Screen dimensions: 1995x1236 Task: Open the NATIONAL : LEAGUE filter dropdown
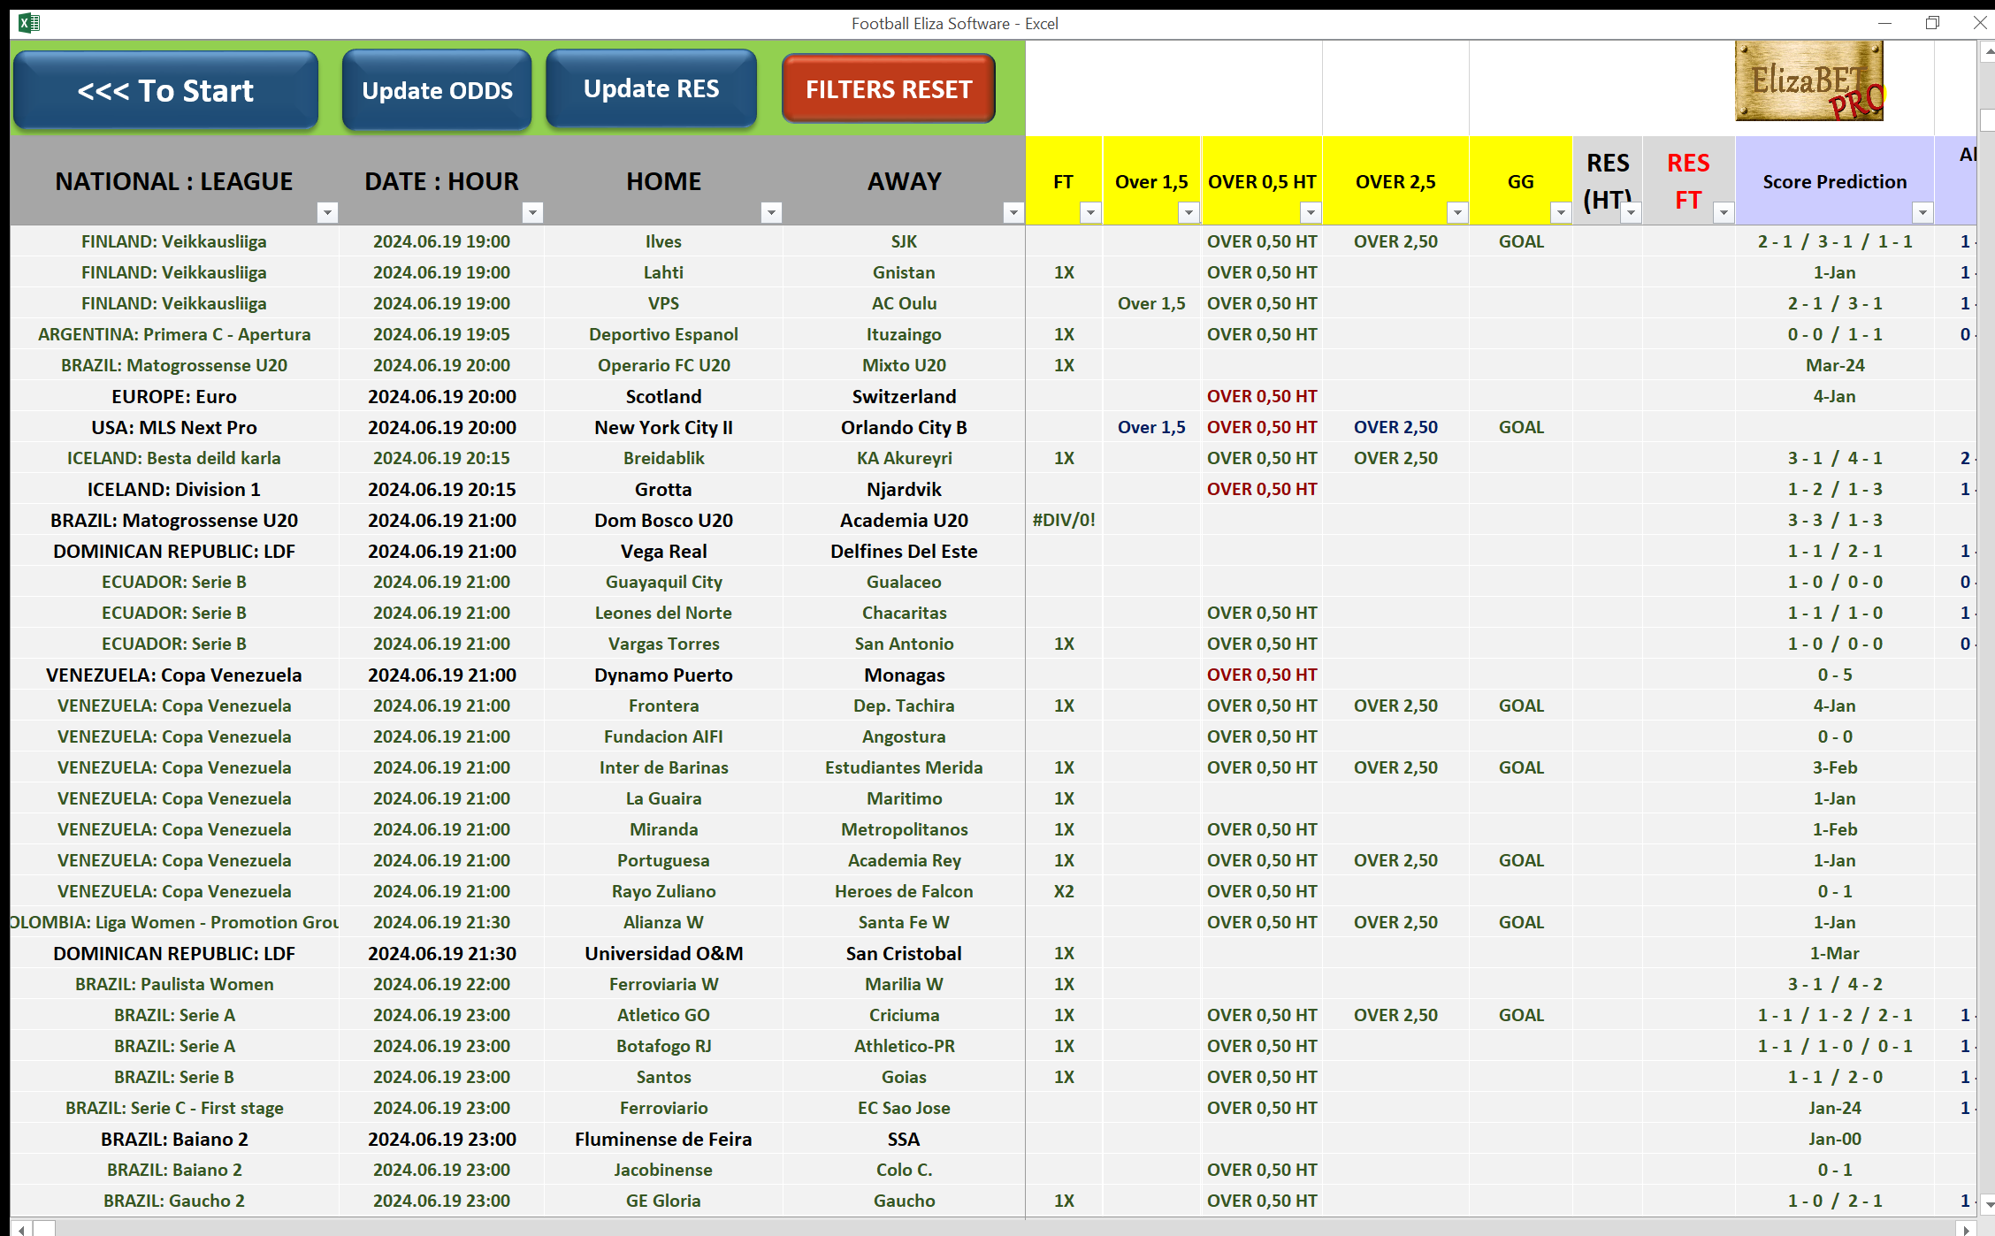(327, 212)
